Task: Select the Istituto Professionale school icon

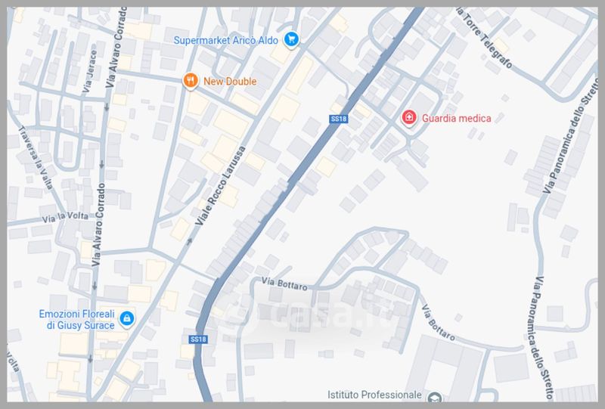Action: pos(435,396)
